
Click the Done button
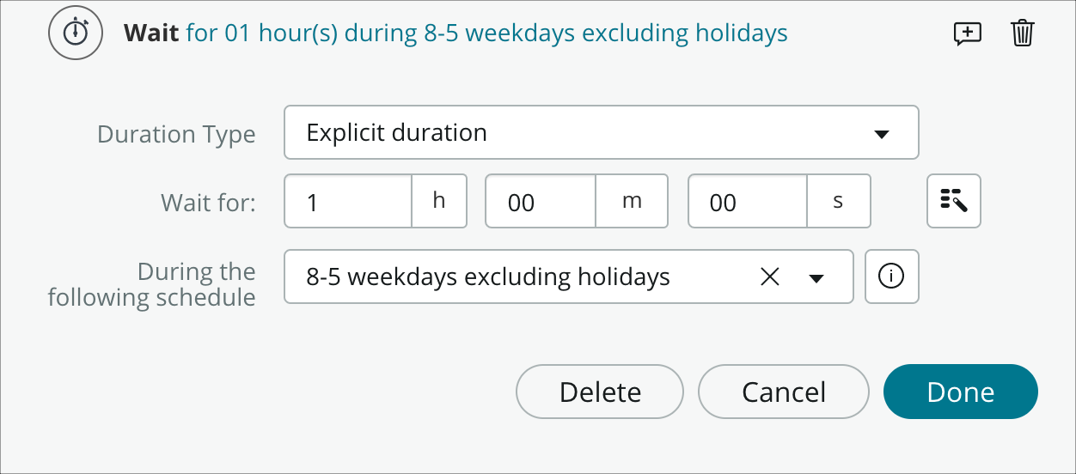point(961,392)
